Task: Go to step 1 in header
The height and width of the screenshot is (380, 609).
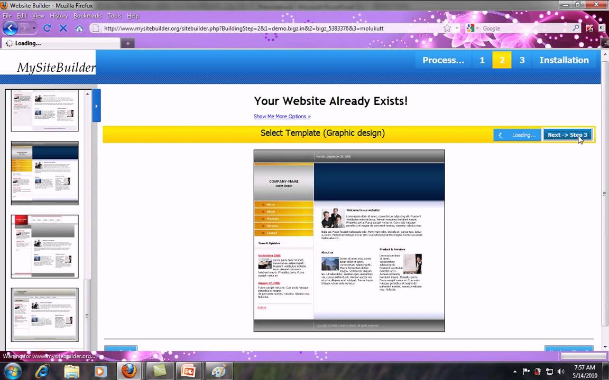Action: point(482,60)
